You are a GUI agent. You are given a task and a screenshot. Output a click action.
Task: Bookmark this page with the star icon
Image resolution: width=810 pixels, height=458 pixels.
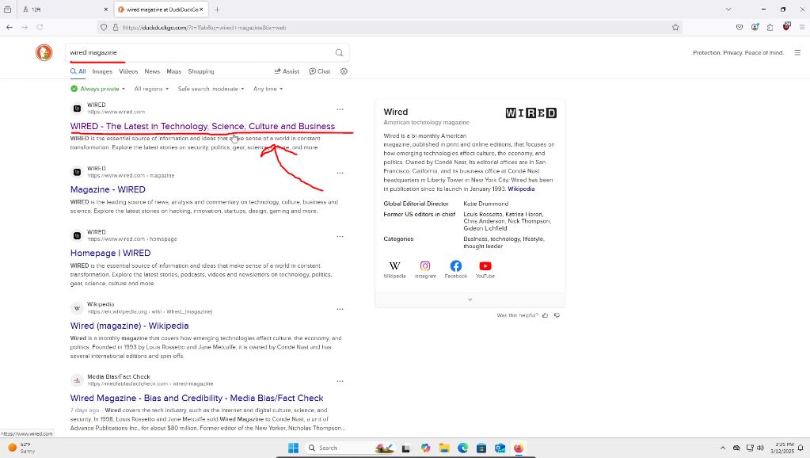pos(675,28)
